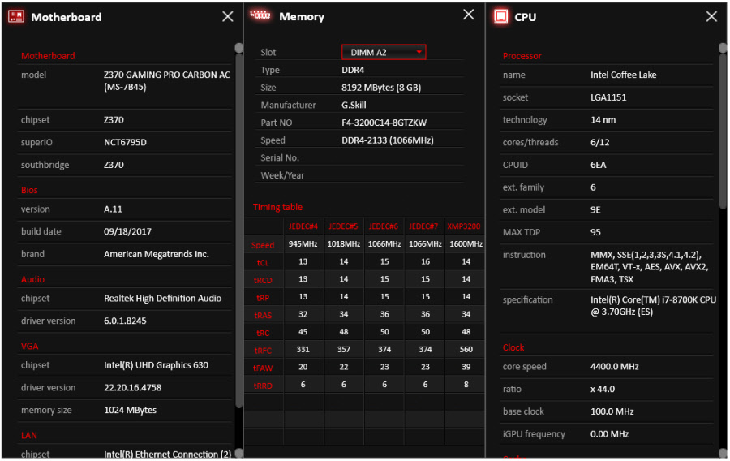Click the JEDEC#6 timing column header

pyautogui.click(x=384, y=226)
